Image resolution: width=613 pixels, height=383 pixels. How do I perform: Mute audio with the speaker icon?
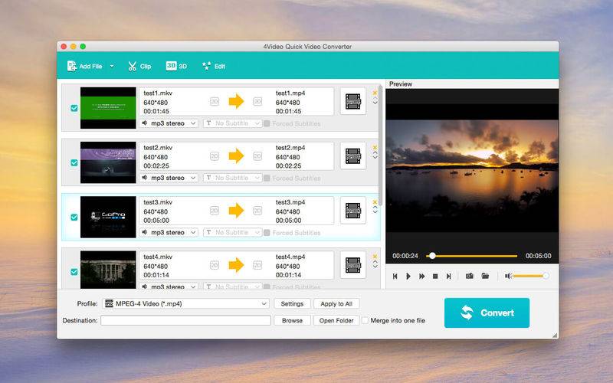pyautogui.click(x=508, y=276)
